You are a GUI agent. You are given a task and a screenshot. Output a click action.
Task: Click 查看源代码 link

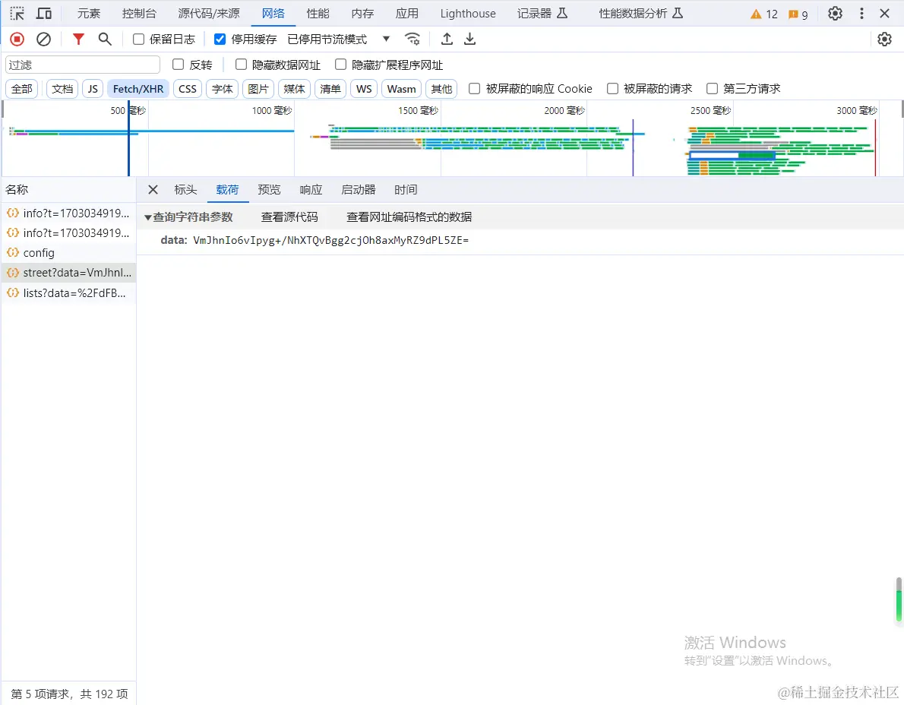pyautogui.click(x=289, y=217)
